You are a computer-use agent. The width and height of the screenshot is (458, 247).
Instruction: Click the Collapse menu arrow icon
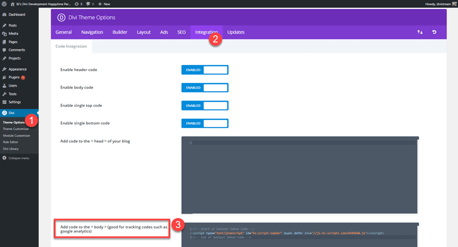pyautogui.click(x=4, y=158)
